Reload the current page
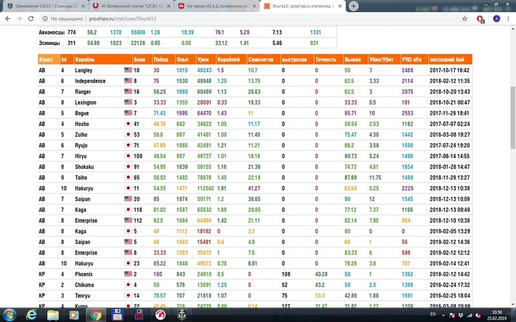 pyautogui.click(x=35, y=19)
